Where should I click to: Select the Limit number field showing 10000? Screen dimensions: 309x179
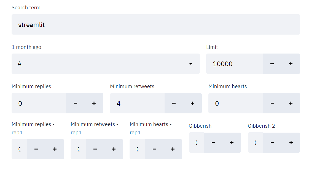[234, 64]
